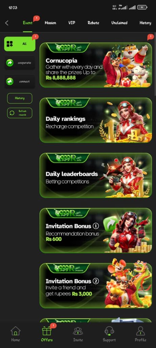156x348 pixels.
Task: Select the connect megaphone icon
Action: point(10,82)
